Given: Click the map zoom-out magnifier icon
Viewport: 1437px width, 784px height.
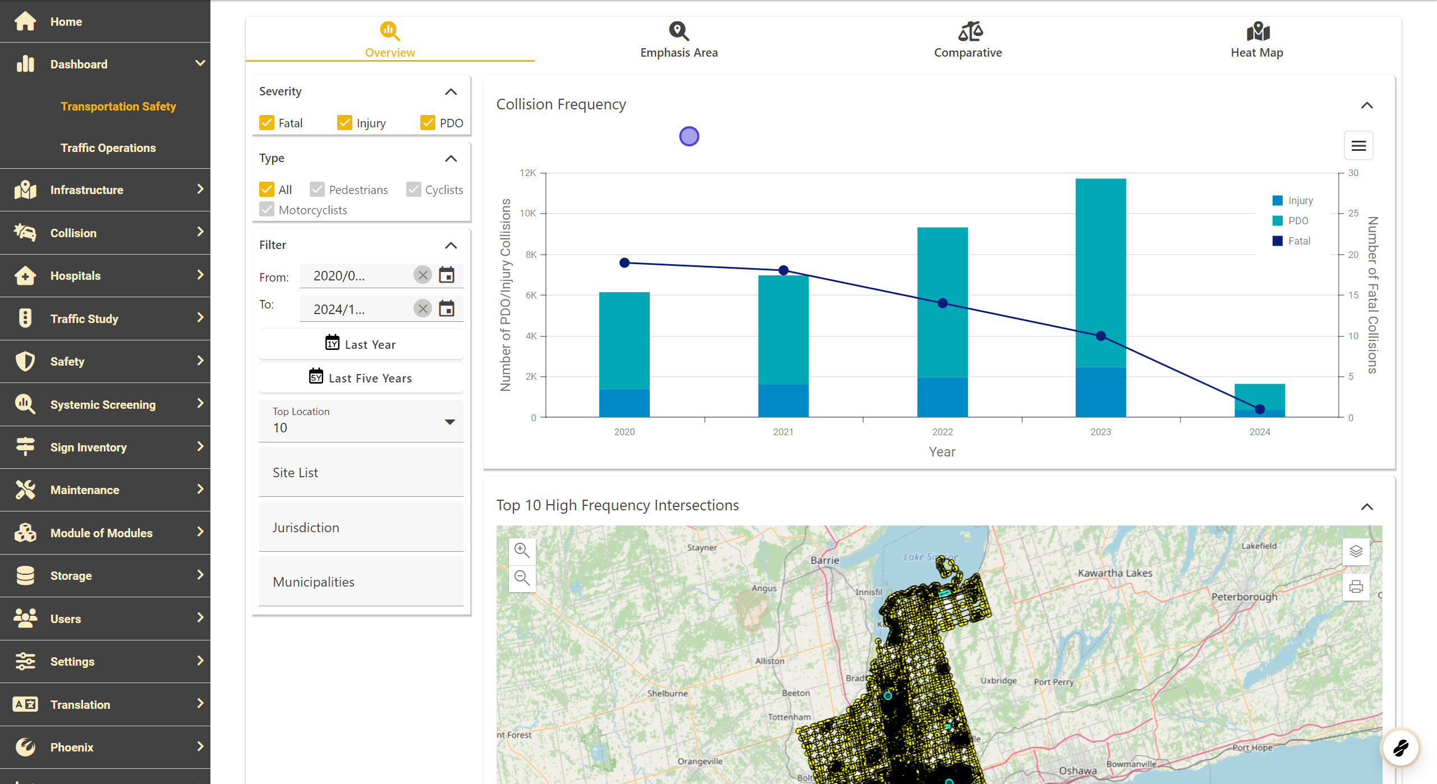Looking at the screenshot, I should (x=522, y=578).
